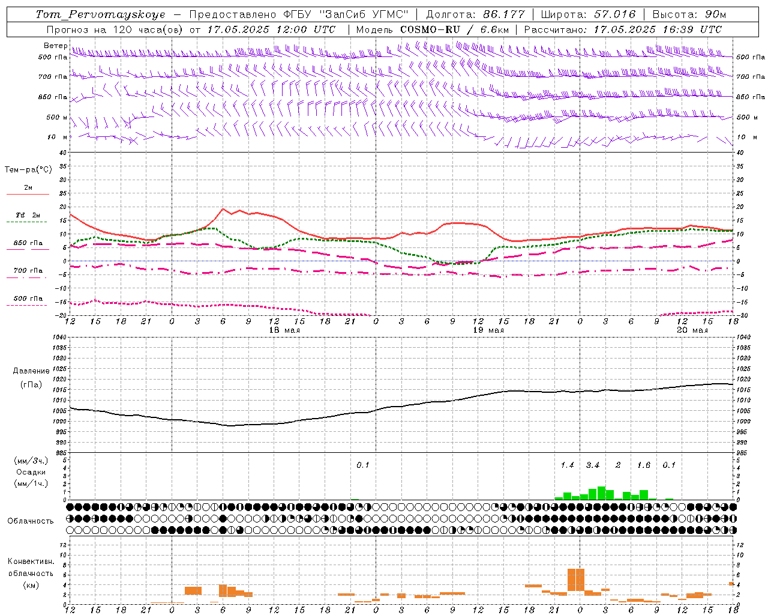Viewport: 768px width, 615px height.
Task: Click the date label 19 мая
Action: 488,330
